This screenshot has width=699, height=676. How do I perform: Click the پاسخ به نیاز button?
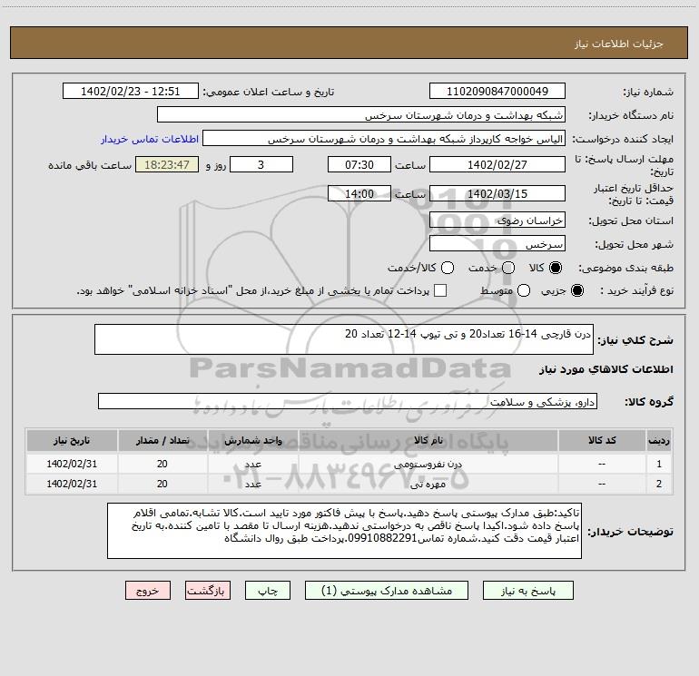pos(527,591)
